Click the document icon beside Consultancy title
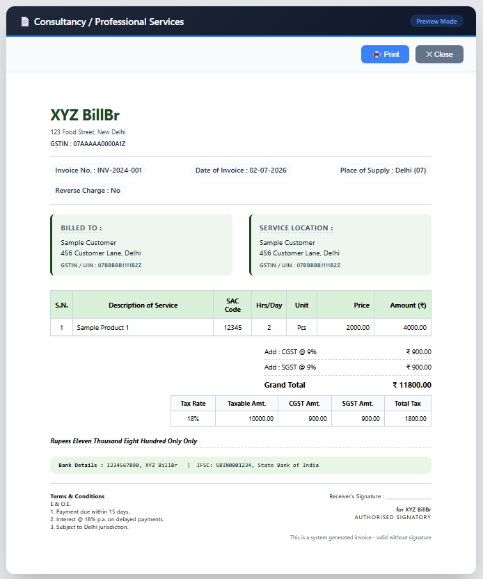Screen dimensions: 483x579 pyautogui.click(x=25, y=22)
